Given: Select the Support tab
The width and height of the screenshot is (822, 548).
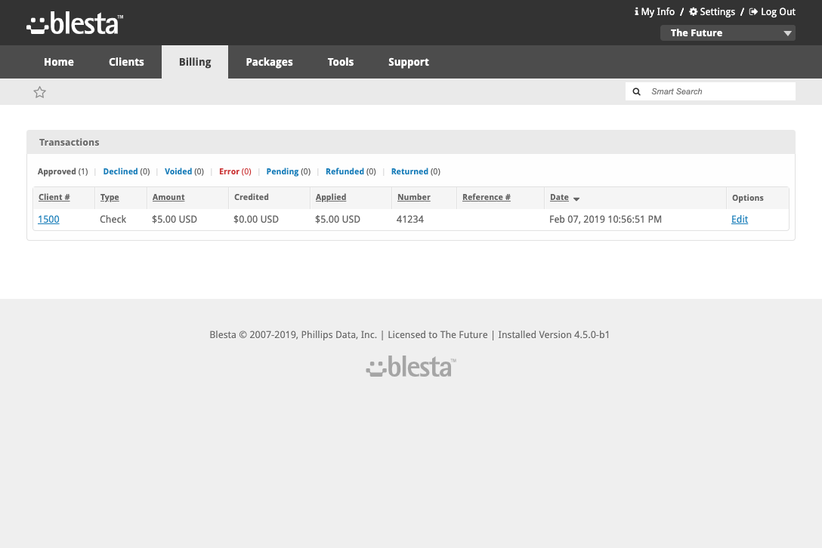Looking at the screenshot, I should pos(408,61).
